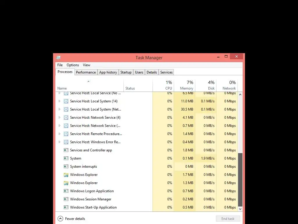Click the 30.5 MB memory value
Viewport: 298px width, 224px height.
(x=187, y=109)
